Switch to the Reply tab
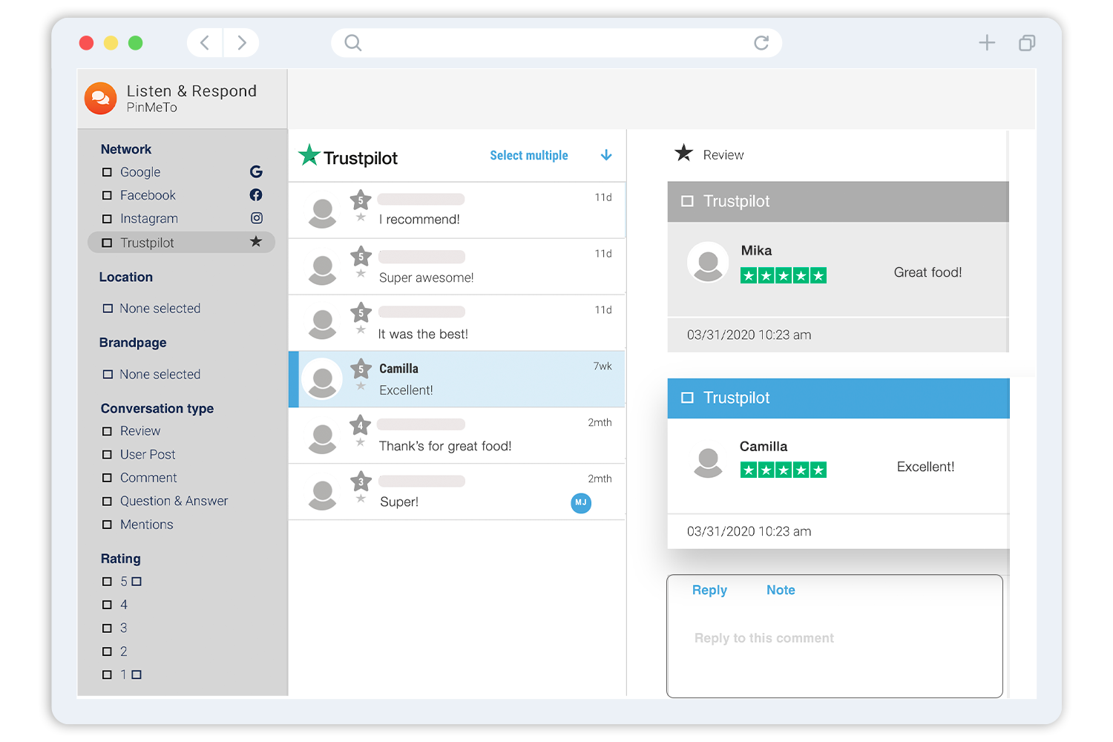The width and height of the screenshot is (1113, 742). tap(709, 590)
